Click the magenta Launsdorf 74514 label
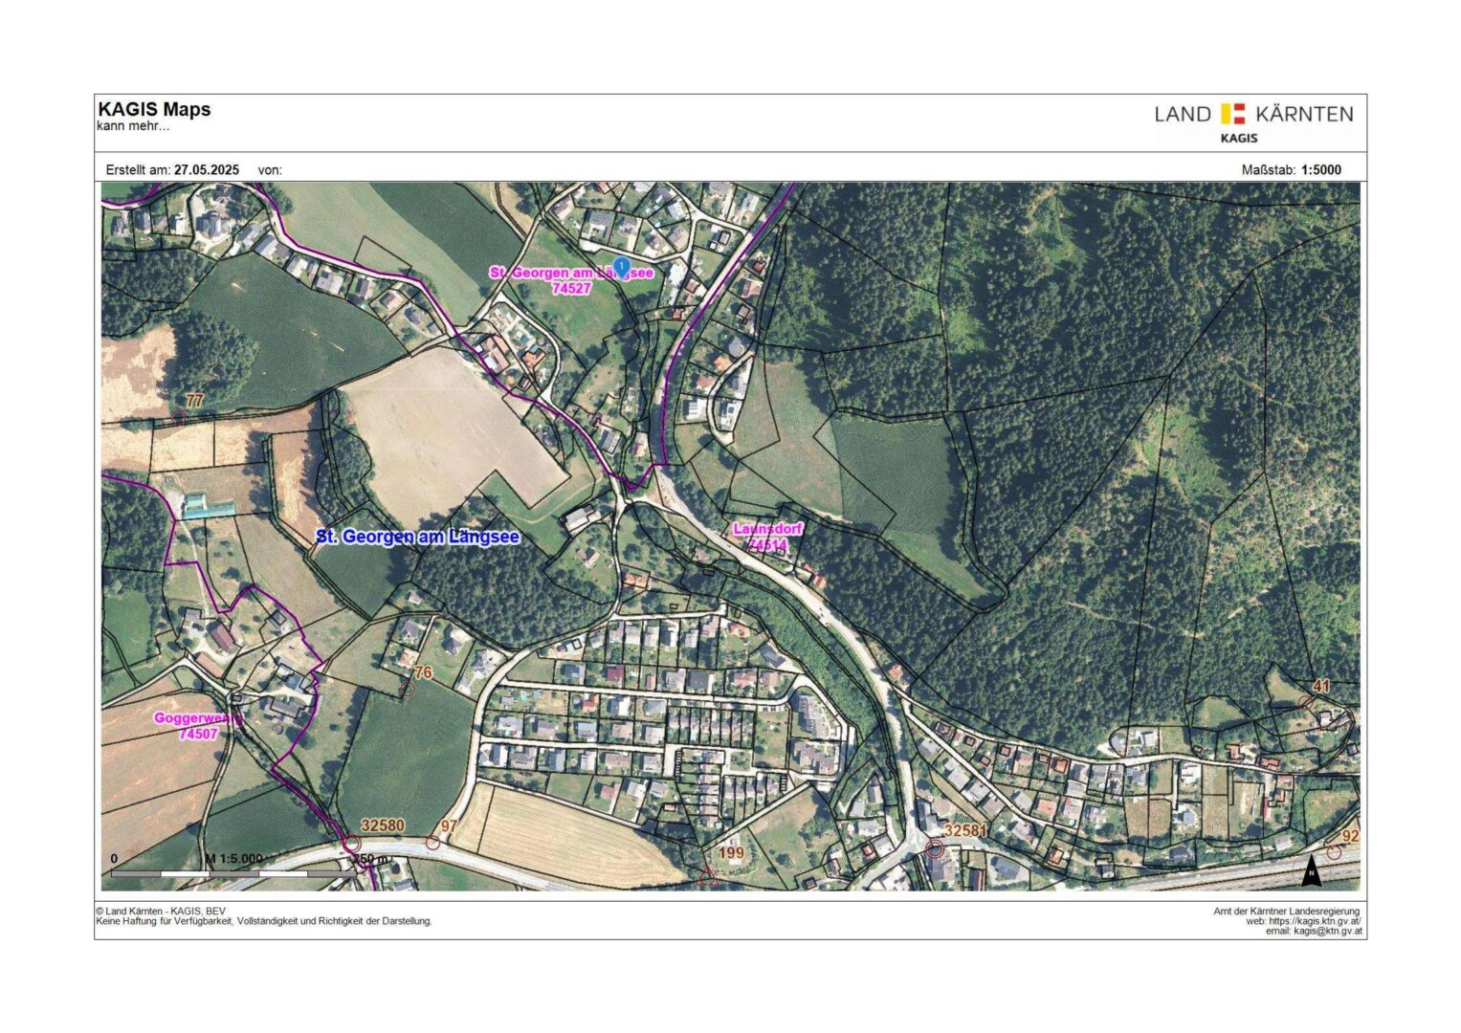The width and height of the screenshot is (1461, 1033). coord(767,537)
